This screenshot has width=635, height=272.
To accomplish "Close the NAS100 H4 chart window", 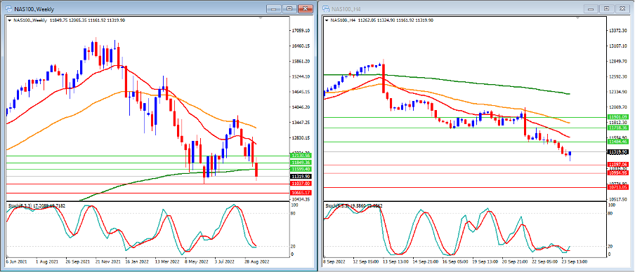I will [623, 8].
